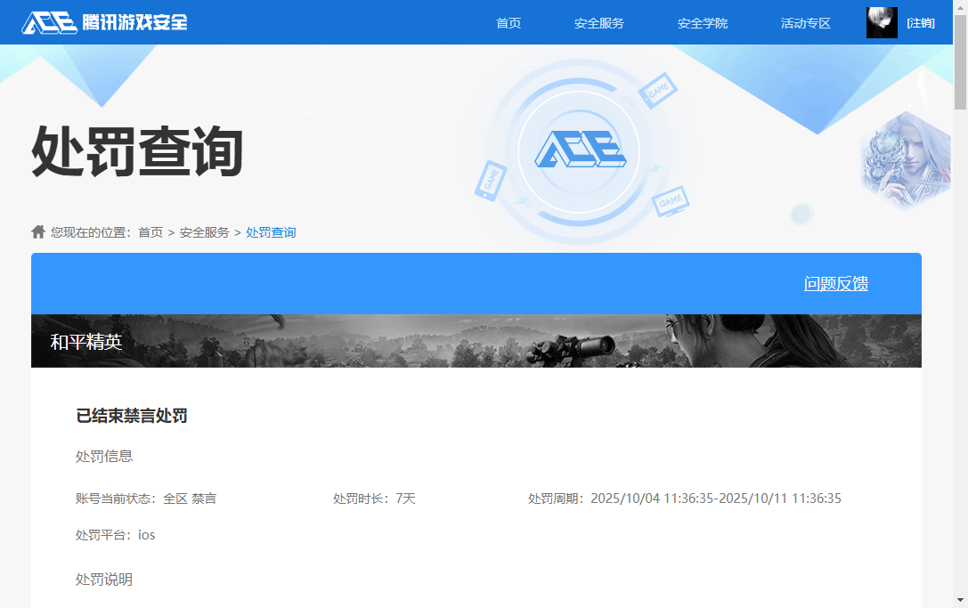968x608 pixels.
Task: Click [注销] to log out
Action: pos(920,22)
